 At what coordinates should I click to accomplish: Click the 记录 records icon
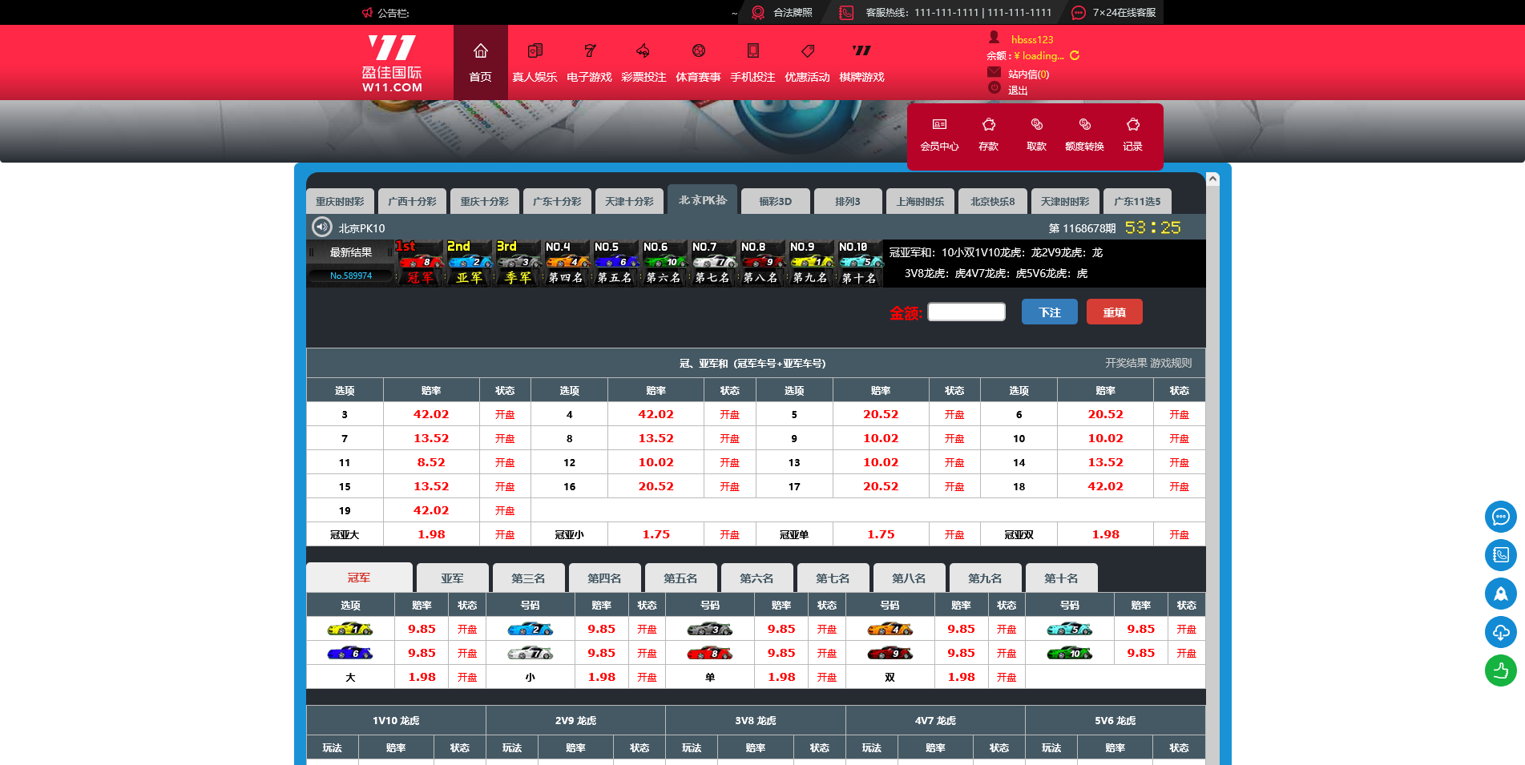(1133, 124)
